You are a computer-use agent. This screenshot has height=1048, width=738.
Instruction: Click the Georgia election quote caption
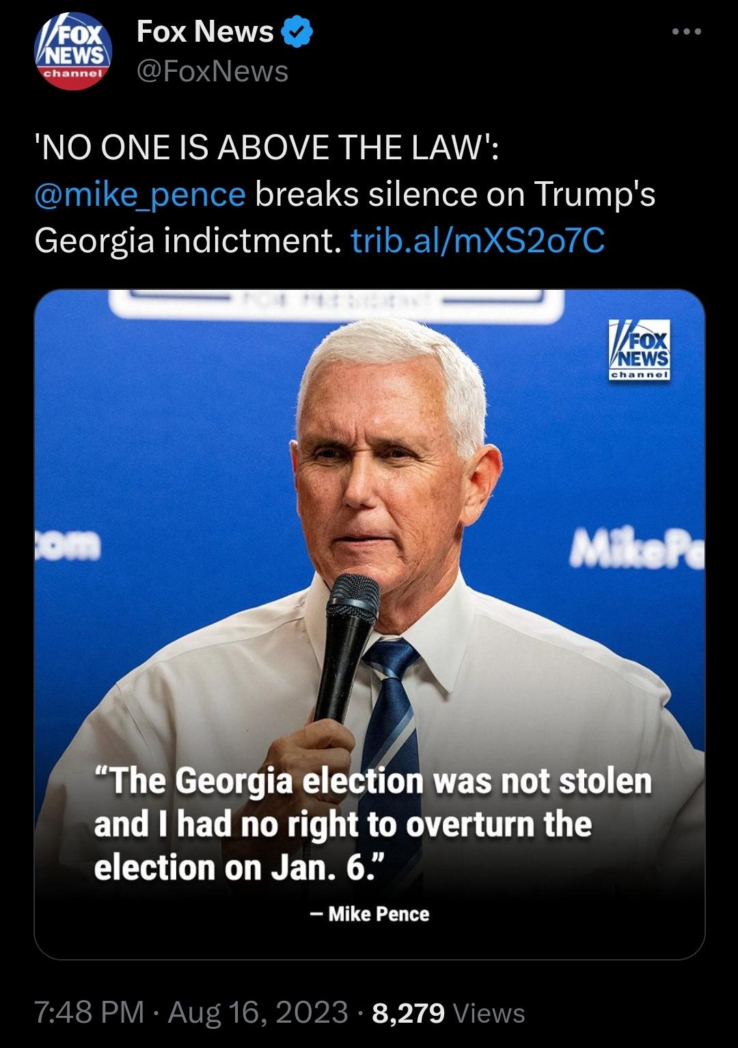(372, 824)
